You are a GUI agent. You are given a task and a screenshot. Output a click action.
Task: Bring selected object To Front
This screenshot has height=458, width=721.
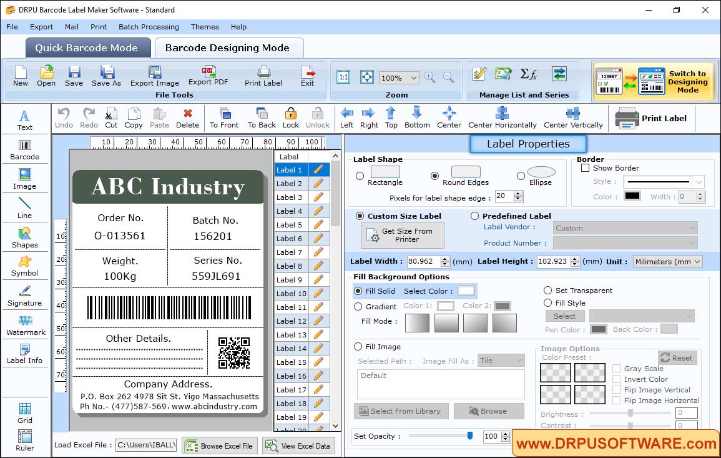[224, 118]
